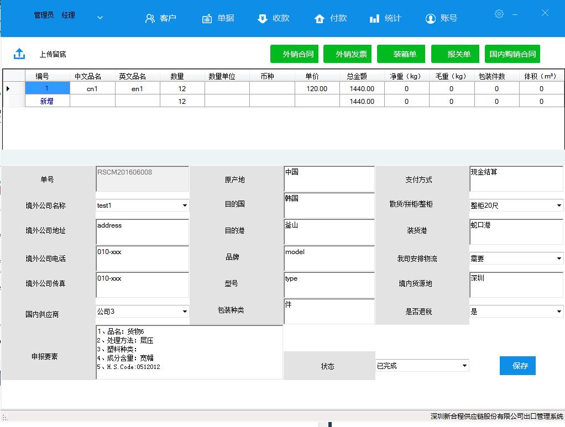Close the application window
Viewport: 565px width, 427px height.
(x=545, y=13)
